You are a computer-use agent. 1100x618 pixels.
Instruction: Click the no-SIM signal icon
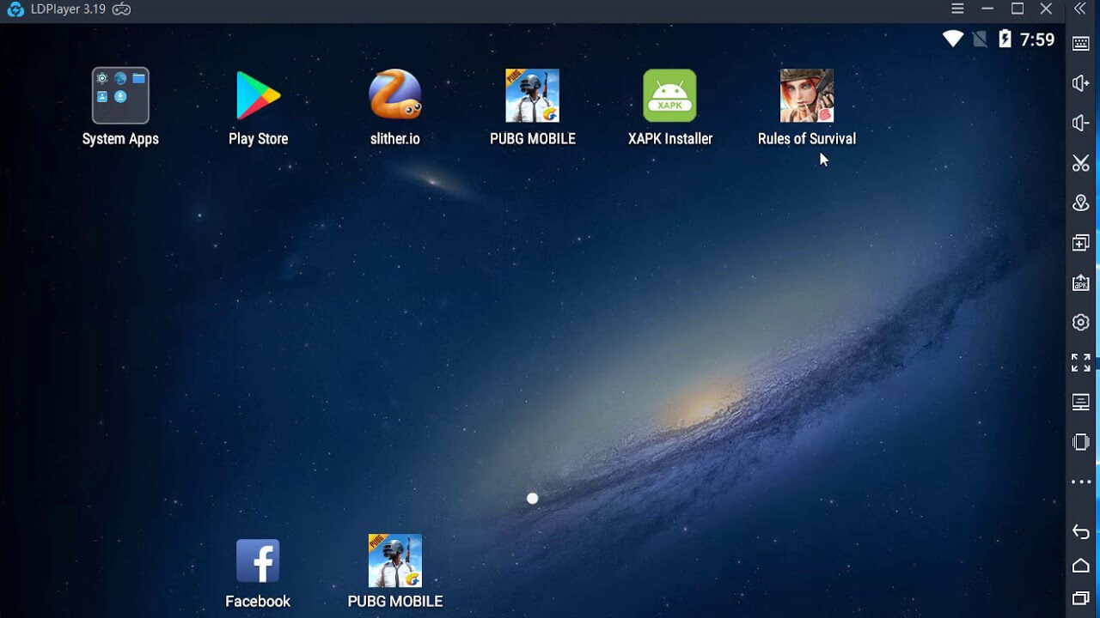(980, 39)
